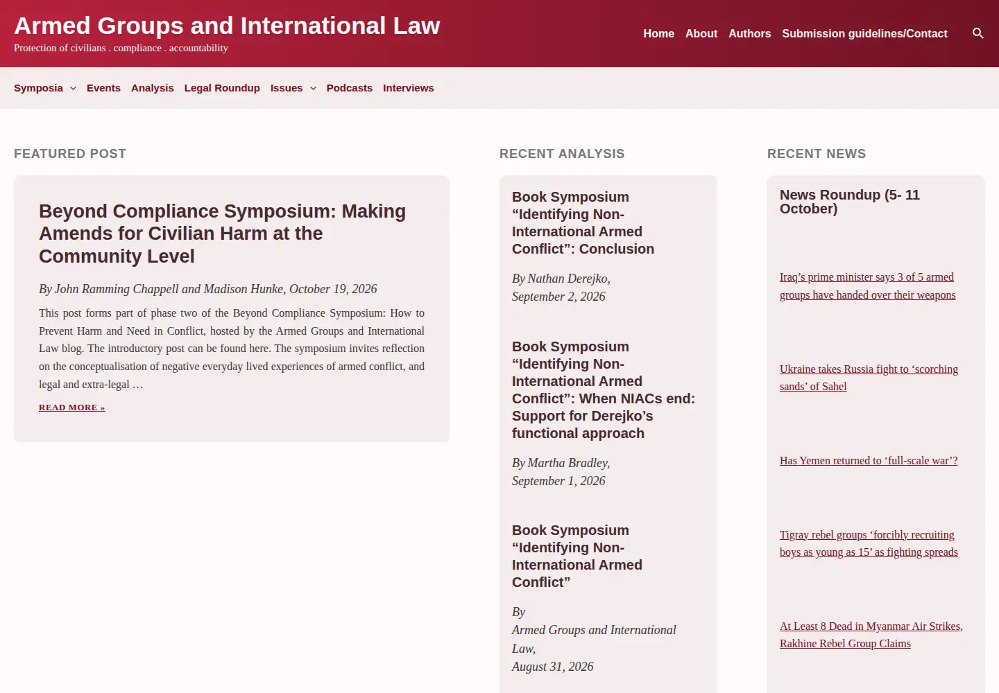This screenshot has height=693, width=999.
Task: Click the 'RECENT ANALYSIS' section heading
Action: point(562,154)
